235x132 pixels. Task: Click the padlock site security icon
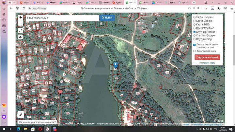pos(30,8)
